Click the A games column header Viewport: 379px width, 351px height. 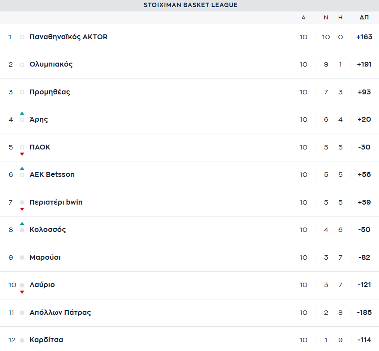click(303, 18)
